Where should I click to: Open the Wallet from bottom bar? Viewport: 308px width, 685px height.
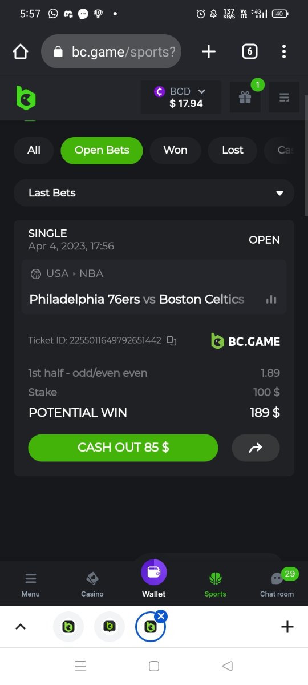(154, 578)
